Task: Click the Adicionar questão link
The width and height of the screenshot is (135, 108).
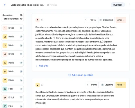Action: point(81,75)
